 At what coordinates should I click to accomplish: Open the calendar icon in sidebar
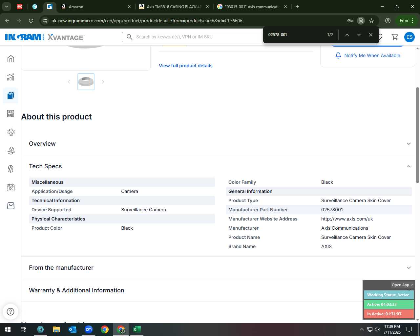tap(11, 187)
